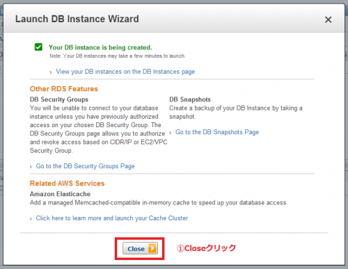The height and width of the screenshot is (269, 348).
Task: Go to the DB Snapshots Page
Action: [217, 132]
